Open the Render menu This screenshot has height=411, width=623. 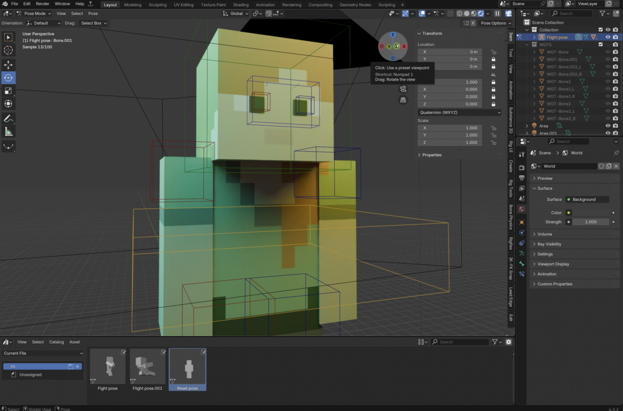pyautogui.click(x=43, y=4)
